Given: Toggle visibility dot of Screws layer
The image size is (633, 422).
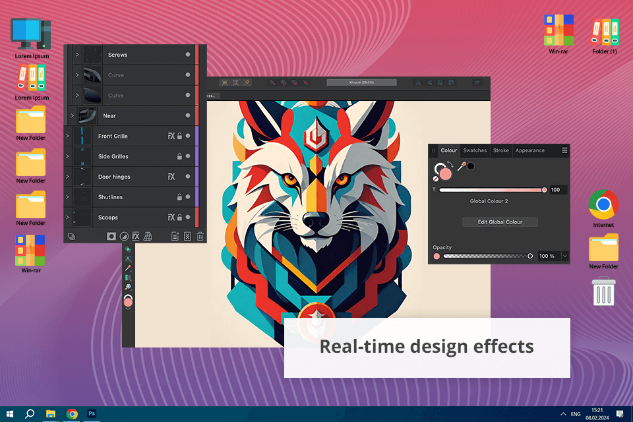Looking at the screenshot, I should (188, 55).
